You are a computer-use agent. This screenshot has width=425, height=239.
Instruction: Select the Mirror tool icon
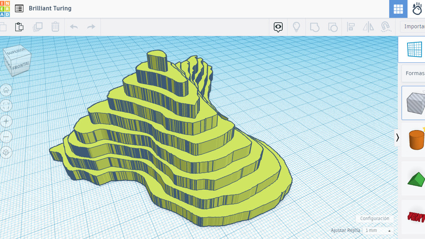coord(368,27)
